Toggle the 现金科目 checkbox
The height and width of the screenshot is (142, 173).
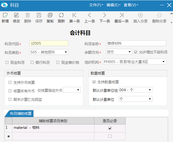[x=7, y=63]
